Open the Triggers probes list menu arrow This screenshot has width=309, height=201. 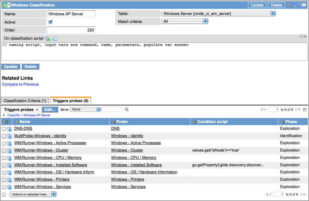37,110
